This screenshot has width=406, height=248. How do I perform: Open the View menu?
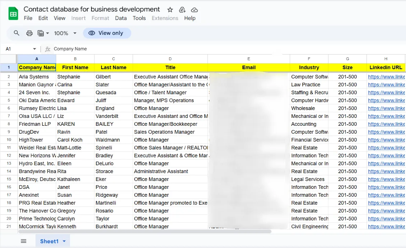(60, 18)
